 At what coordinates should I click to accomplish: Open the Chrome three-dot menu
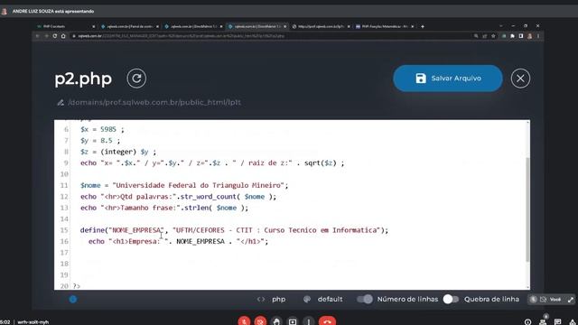coord(538,36)
